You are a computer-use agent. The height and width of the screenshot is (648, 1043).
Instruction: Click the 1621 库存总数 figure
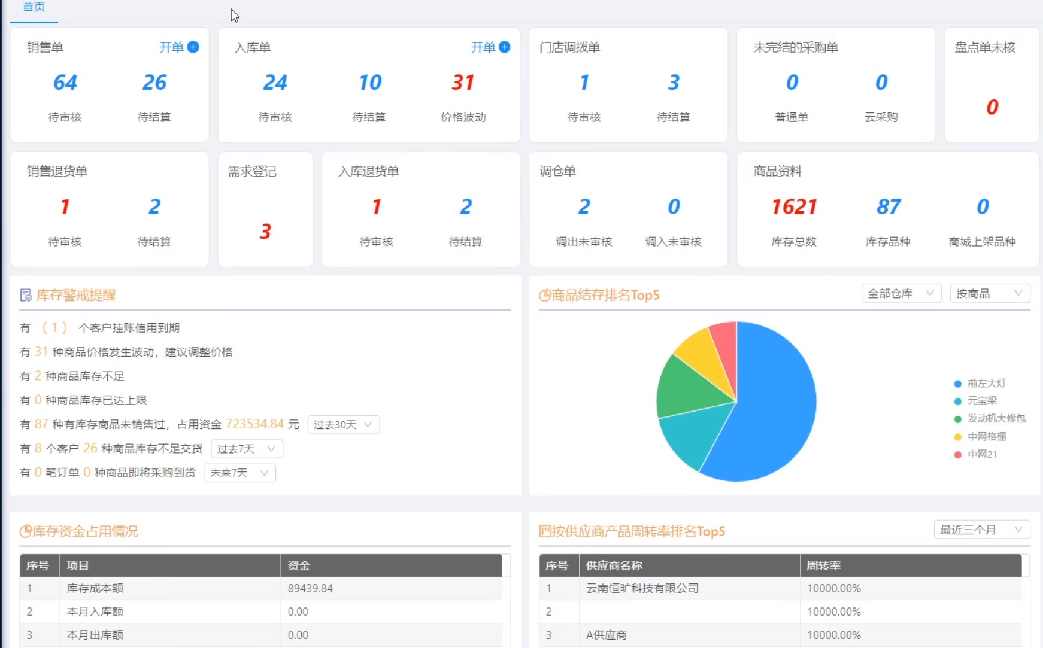coord(794,207)
